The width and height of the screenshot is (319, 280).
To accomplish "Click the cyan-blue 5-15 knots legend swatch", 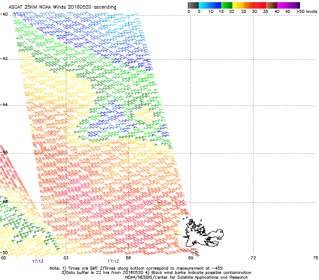I will click(210, 5).
